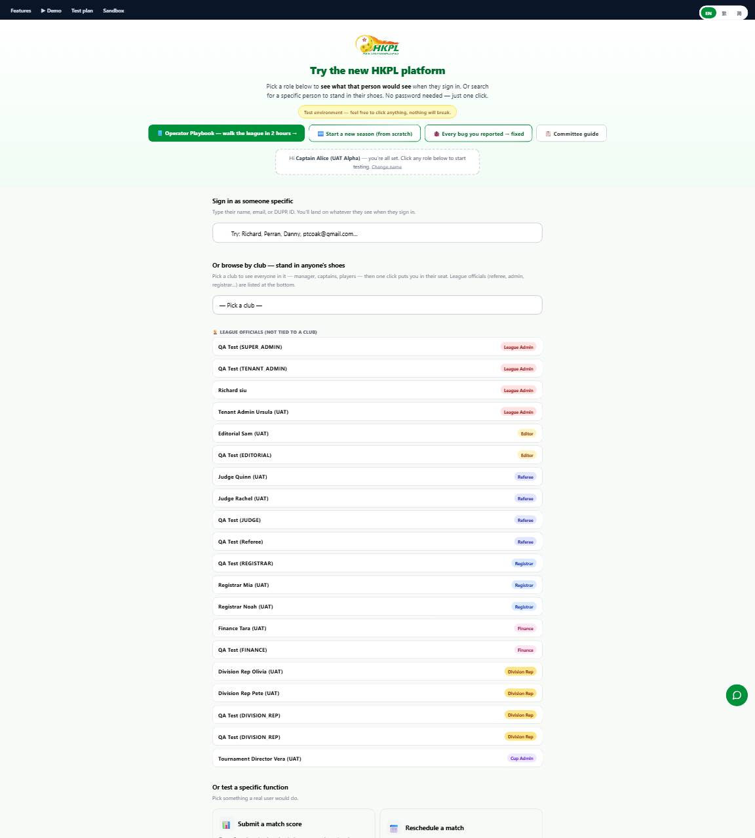The width and height of the screenshot is (755, 838).
Task: Open the Reschedule a match card
Action: (461, 824)
